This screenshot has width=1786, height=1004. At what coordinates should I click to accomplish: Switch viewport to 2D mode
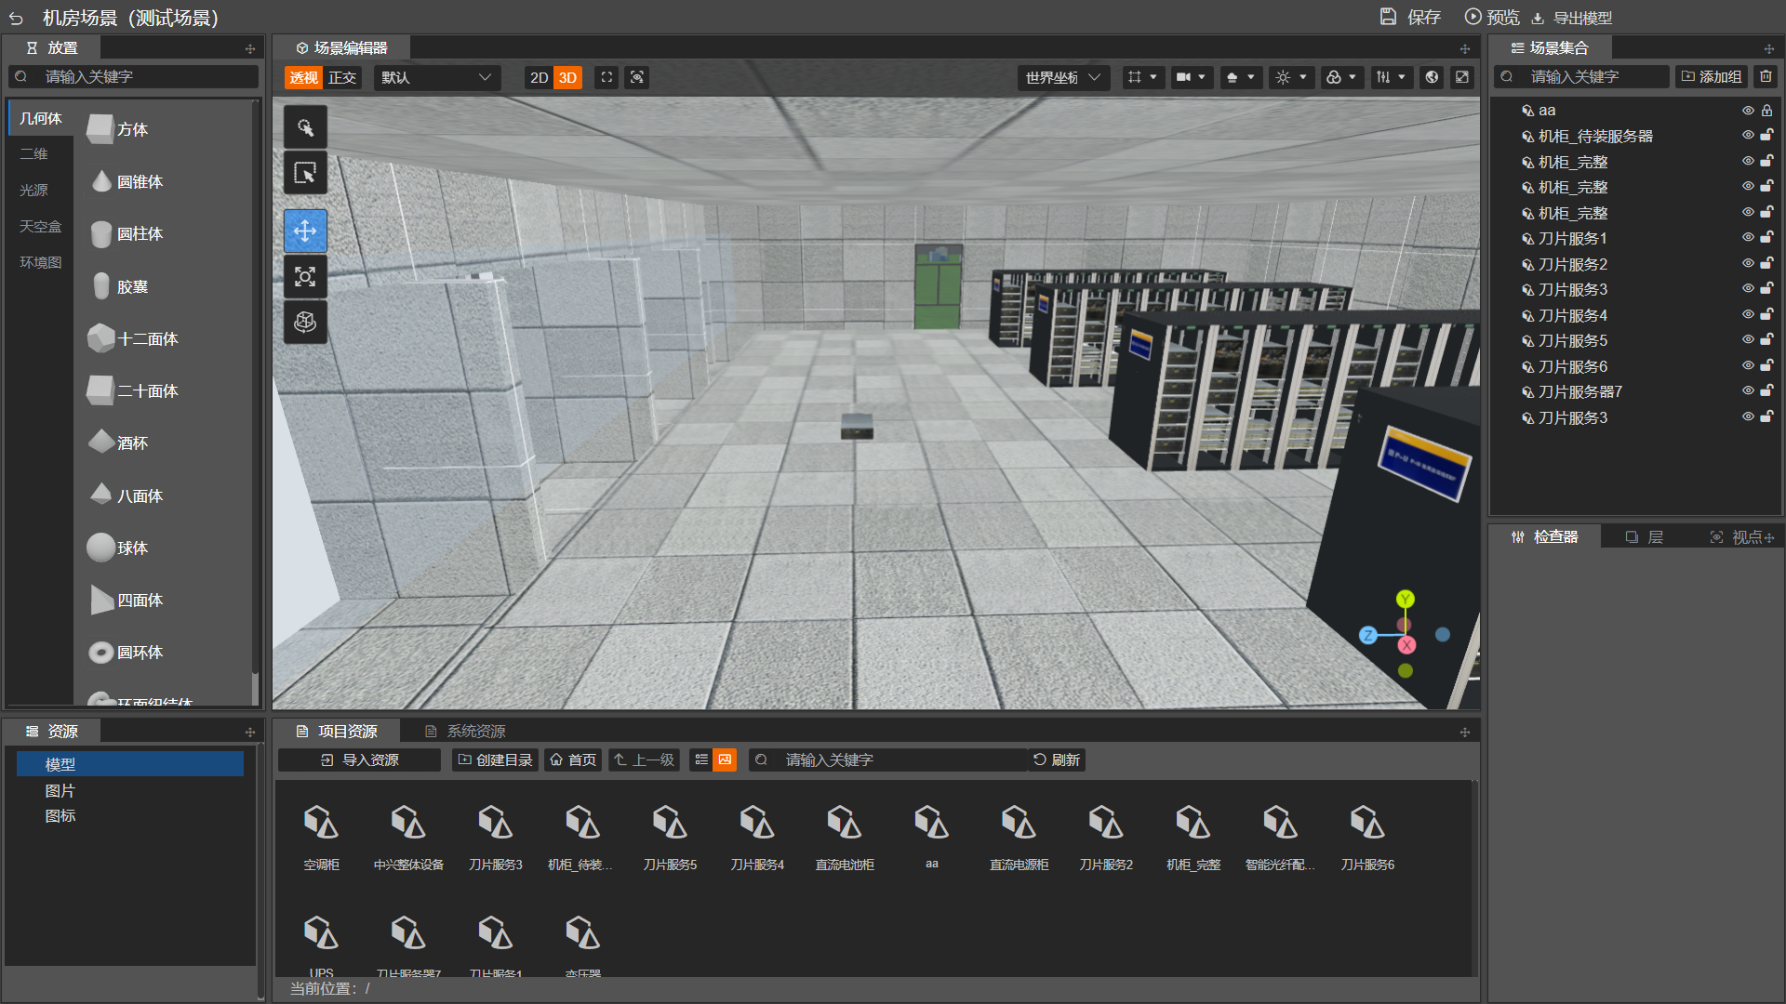(539, 77)
